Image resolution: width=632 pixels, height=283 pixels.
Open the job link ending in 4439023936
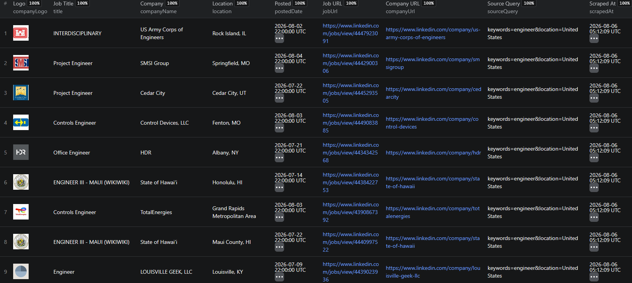(x=351, y=272)
